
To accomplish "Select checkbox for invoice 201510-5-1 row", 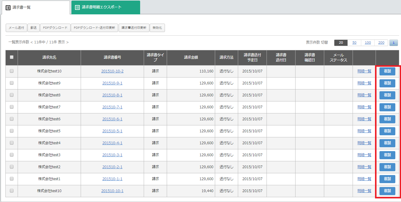I will tap(12, 131).
